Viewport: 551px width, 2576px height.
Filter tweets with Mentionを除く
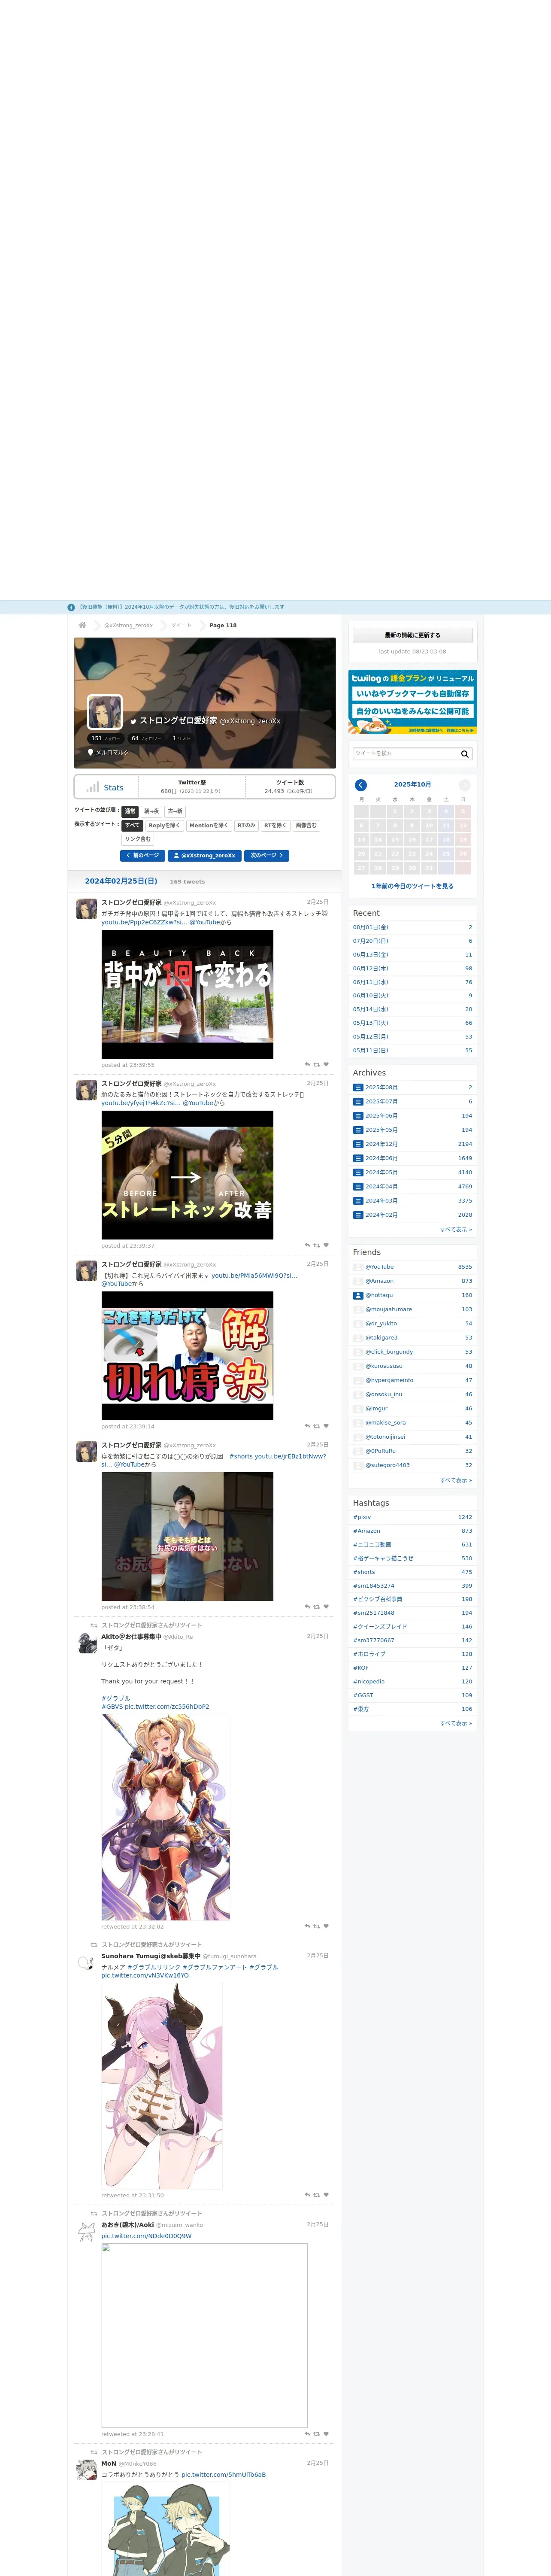pyautogui.click(x=209, y=826)
